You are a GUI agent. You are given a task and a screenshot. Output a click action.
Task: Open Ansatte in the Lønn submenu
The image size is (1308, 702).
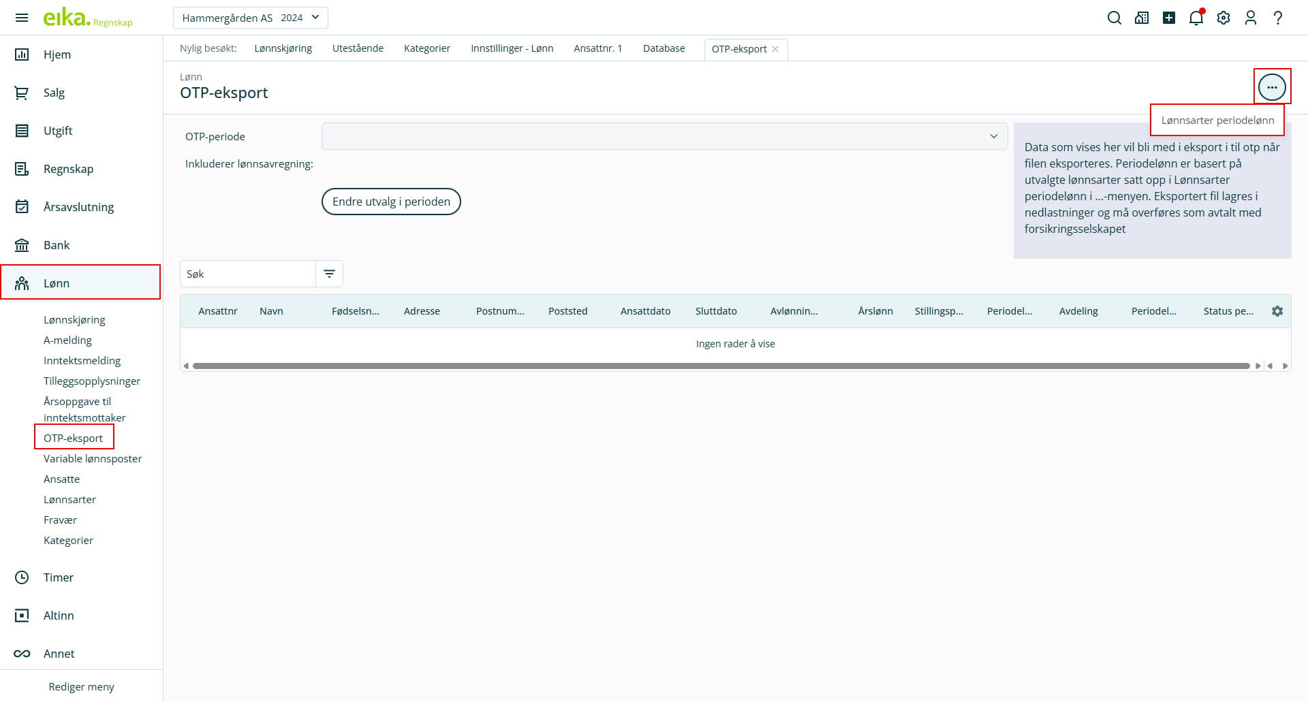(61, 479)
